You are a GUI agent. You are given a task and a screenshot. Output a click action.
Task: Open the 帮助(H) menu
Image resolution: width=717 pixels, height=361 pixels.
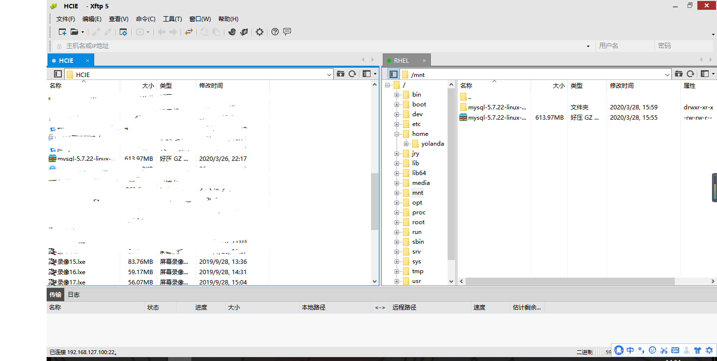coord(228,19)
